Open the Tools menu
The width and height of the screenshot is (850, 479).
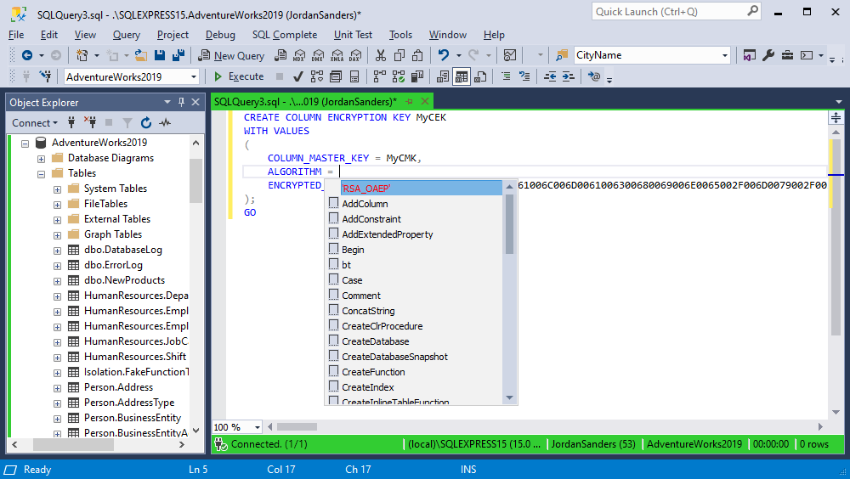400,35
